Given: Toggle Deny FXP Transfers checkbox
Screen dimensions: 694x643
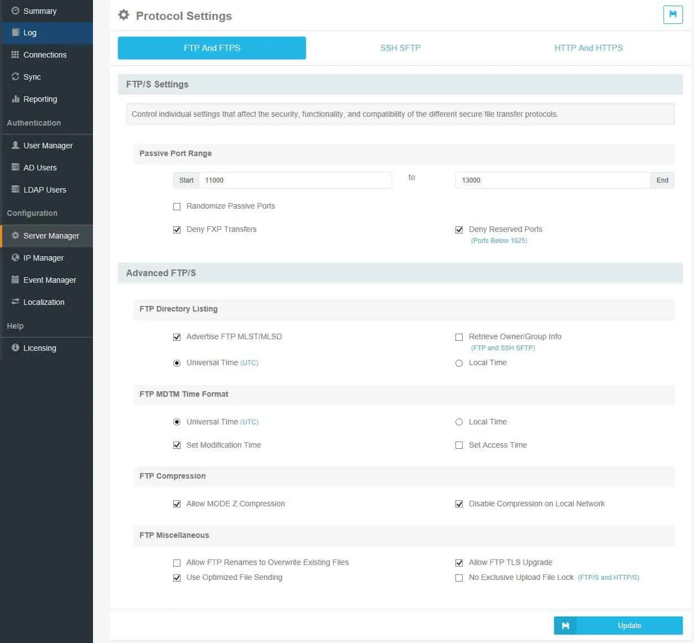Looking at the screenshot, I should [x=177, y=230].
